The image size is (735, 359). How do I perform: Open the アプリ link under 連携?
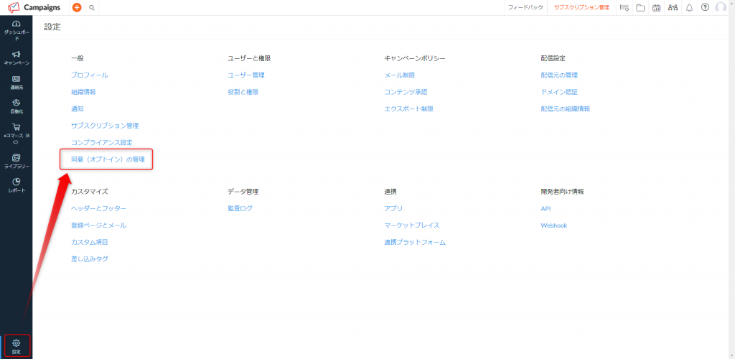click(x=393, y=208)
